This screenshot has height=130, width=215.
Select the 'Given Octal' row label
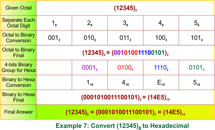click(18, 8)
